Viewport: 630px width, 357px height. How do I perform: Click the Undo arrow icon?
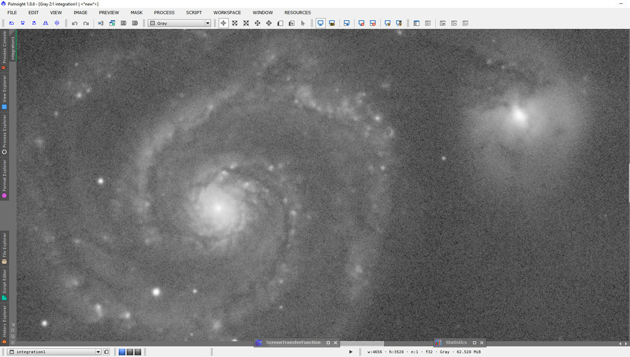(75, 23)
